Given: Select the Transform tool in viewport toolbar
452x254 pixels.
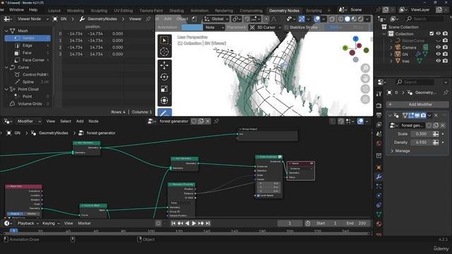Looking at the screenshot, I should pyautogui.click(x=165, y=100).
